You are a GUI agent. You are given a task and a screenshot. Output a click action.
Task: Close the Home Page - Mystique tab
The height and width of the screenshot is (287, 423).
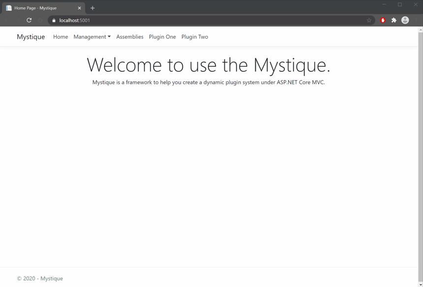pos(79,8)
